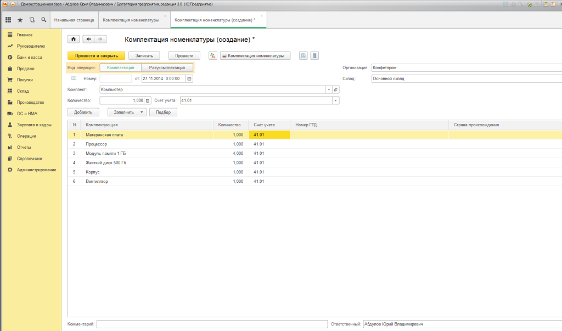Close the Комплектация номенклатуры (создание) tab
562x331 pixels.
click(x=262, y=16)
